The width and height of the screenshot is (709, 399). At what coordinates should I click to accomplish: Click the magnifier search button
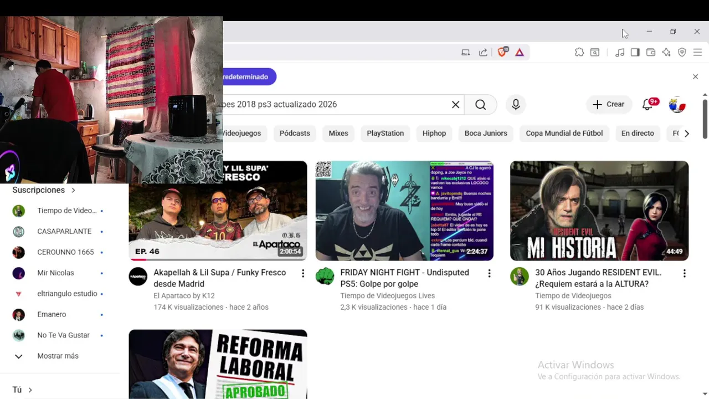tap(480, 105)
